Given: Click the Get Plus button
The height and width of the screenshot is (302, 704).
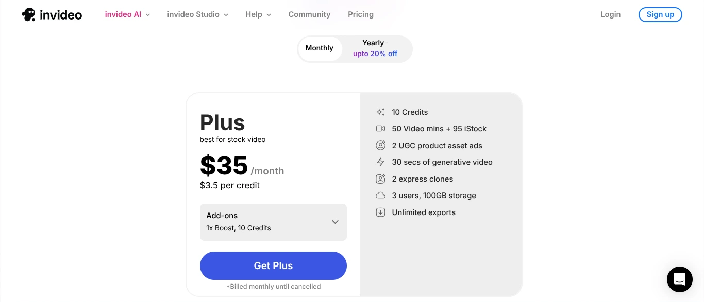Looking at the screenshot, I should click(x=273, y=265).
